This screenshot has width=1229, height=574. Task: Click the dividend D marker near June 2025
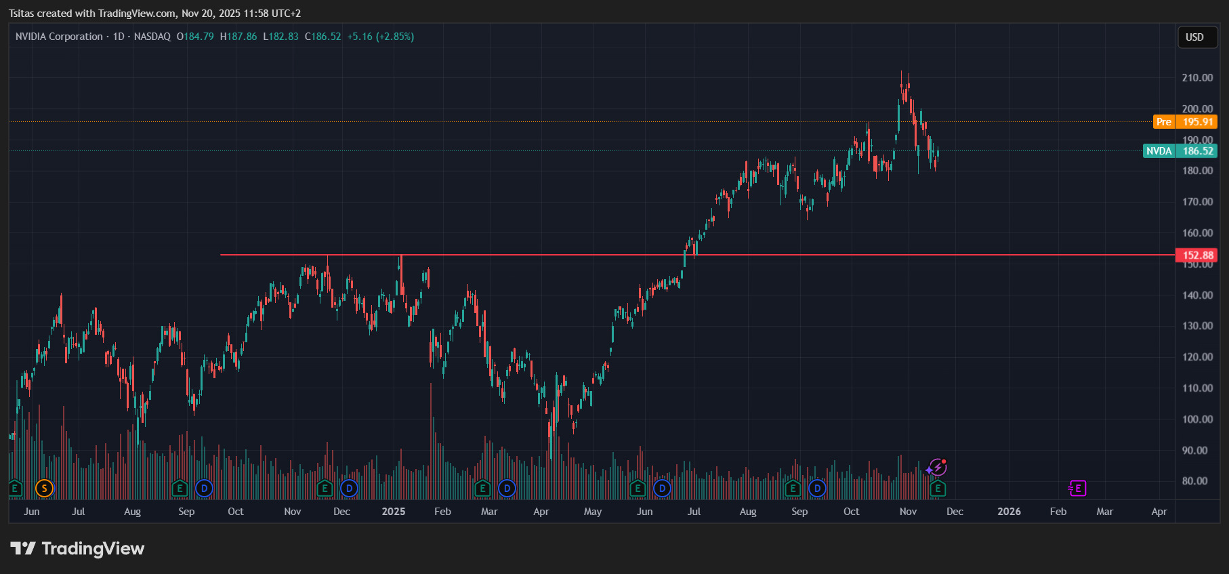(x=662, y=488)
